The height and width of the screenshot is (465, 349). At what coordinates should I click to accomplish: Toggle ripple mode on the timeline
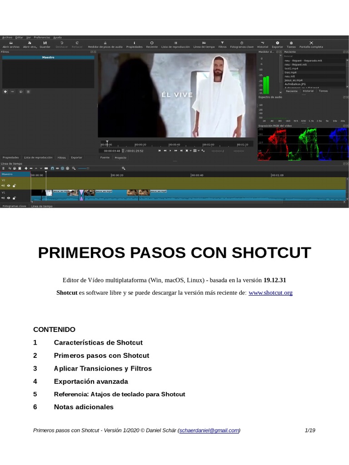click(63, 168)
